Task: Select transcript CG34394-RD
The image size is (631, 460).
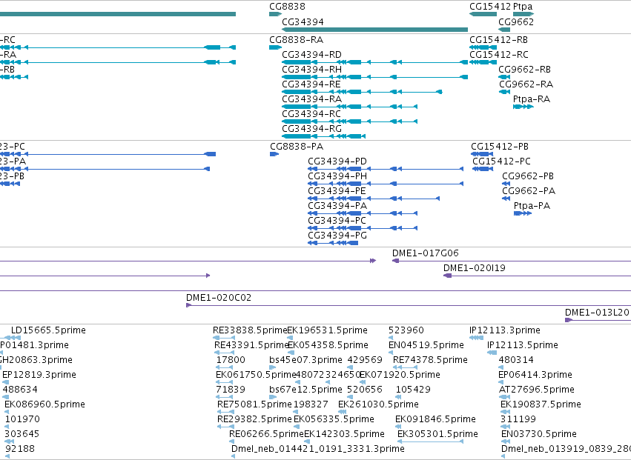Action: point(311,55)
